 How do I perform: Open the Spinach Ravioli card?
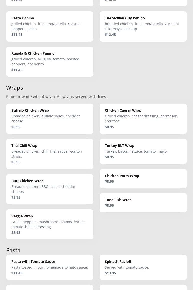(x=143, y=267)
